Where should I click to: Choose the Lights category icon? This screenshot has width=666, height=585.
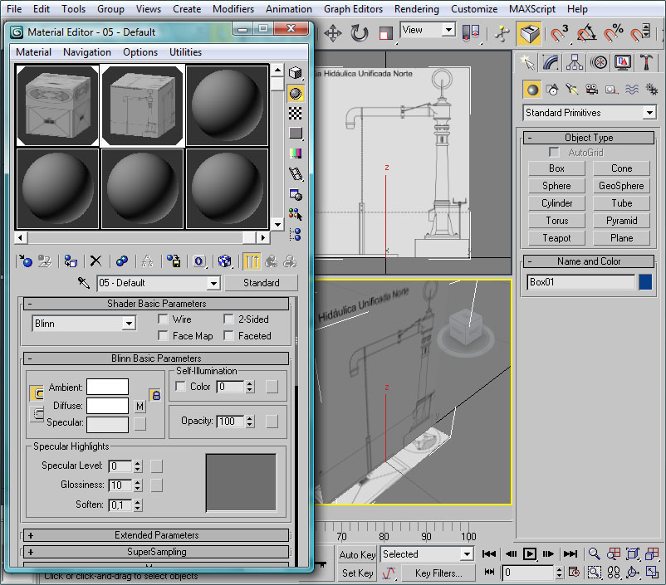pos(571,90)
